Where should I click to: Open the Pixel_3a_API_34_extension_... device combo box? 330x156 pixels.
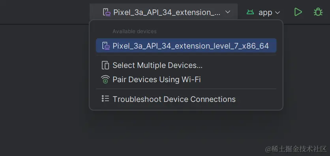coord(163,12)
